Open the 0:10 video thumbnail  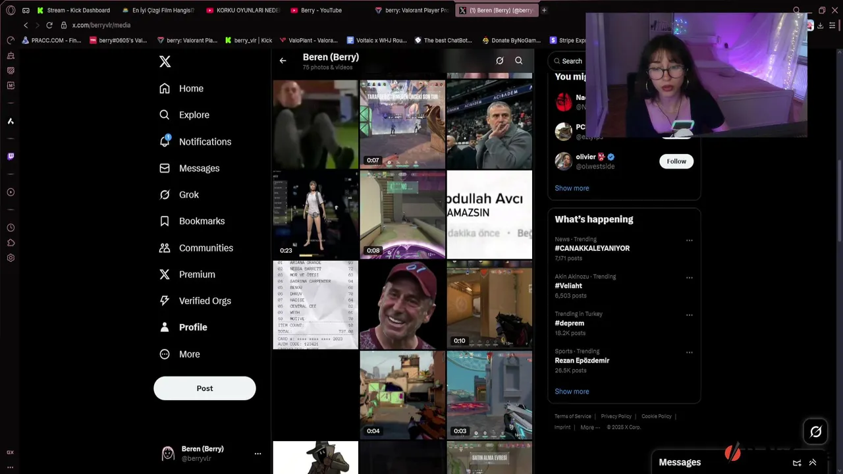coord(489,305)
